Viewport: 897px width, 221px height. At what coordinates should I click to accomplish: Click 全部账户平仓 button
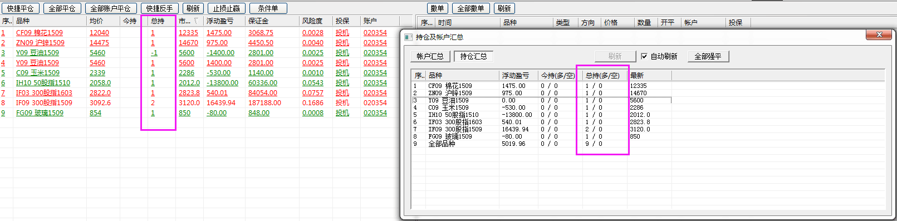[110, 8]
